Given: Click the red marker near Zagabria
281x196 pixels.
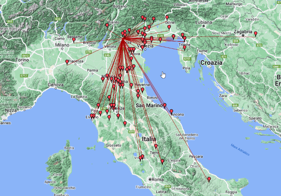Looking at the screenshot, I should [x=255, y=34].
